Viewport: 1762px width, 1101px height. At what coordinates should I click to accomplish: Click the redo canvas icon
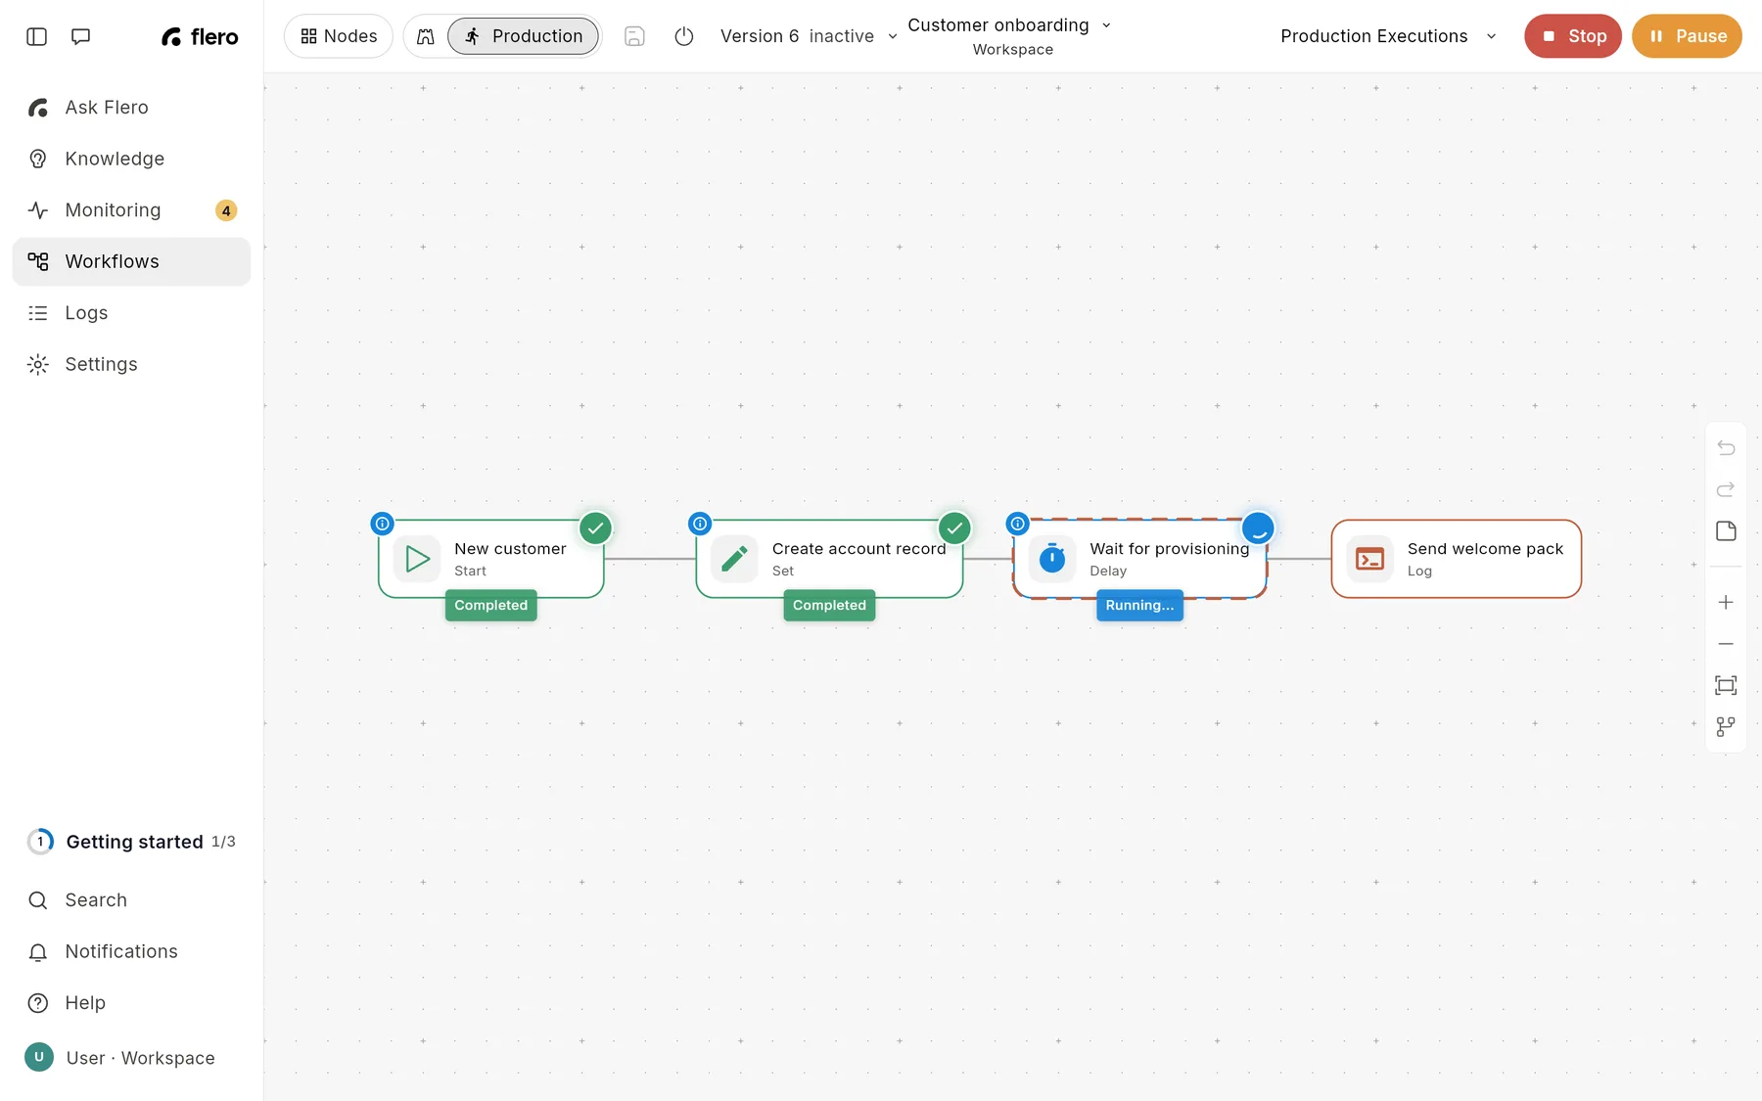pos(1726,489)
